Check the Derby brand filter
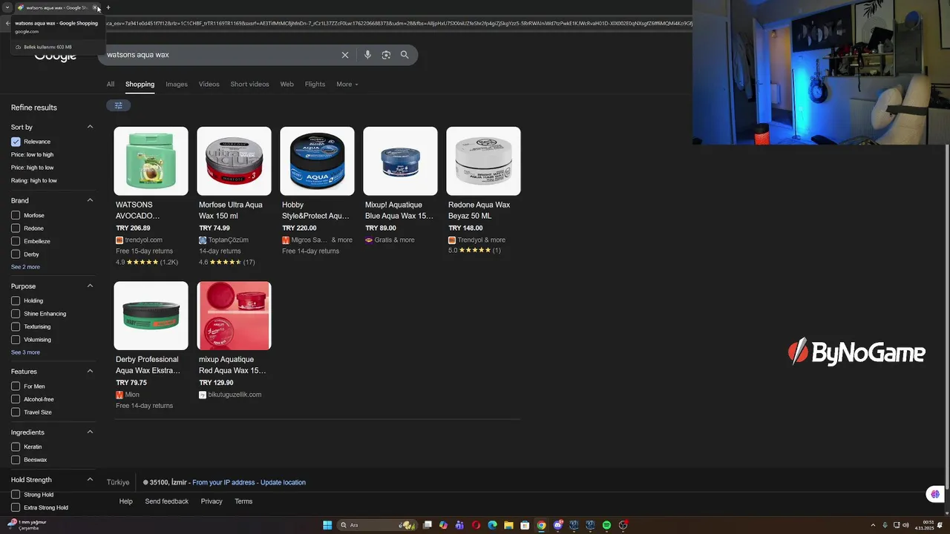950x534 pixels. click(16, 254)
